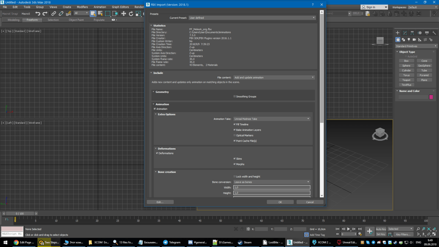Open the Hierarchy tab in command panel

[412, 33]
